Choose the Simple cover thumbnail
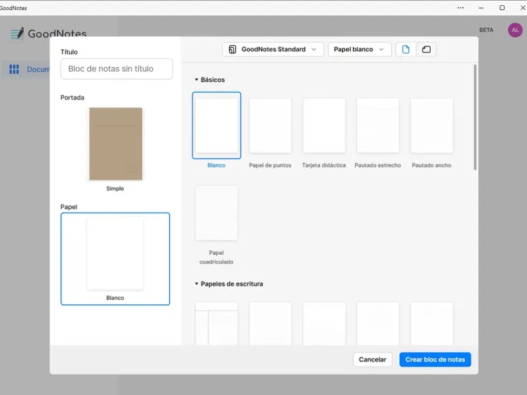The image size is (527, 395). tap(116, 144)
